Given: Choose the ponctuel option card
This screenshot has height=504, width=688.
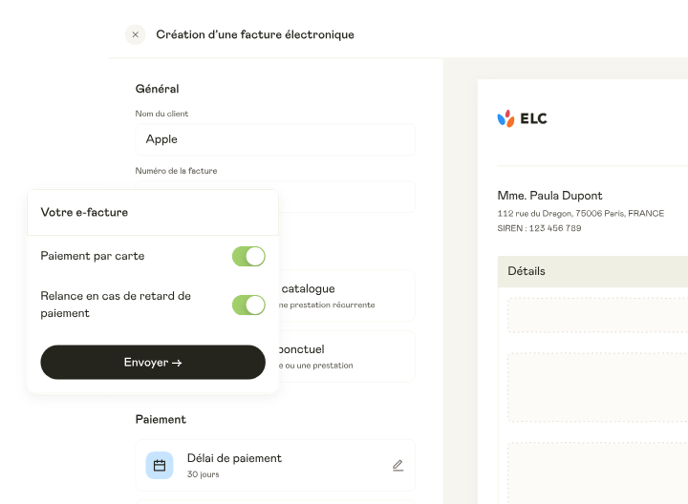Looking at the screenshot, I should [347, 356].
